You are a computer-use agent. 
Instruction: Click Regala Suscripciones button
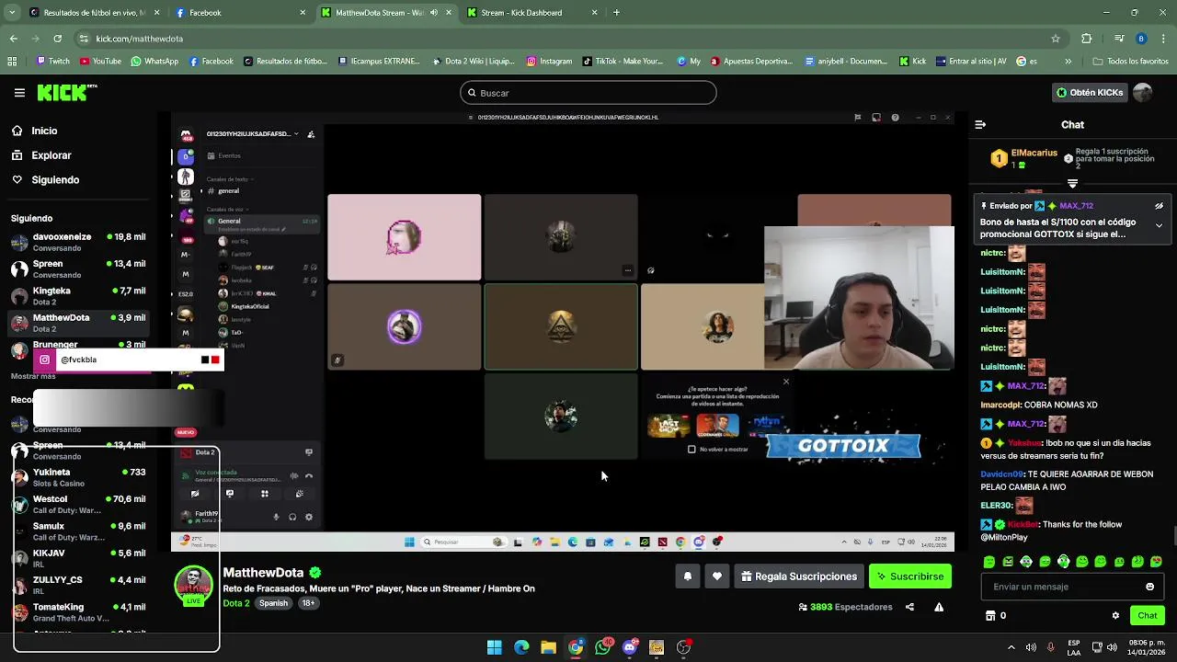(799, 576)
